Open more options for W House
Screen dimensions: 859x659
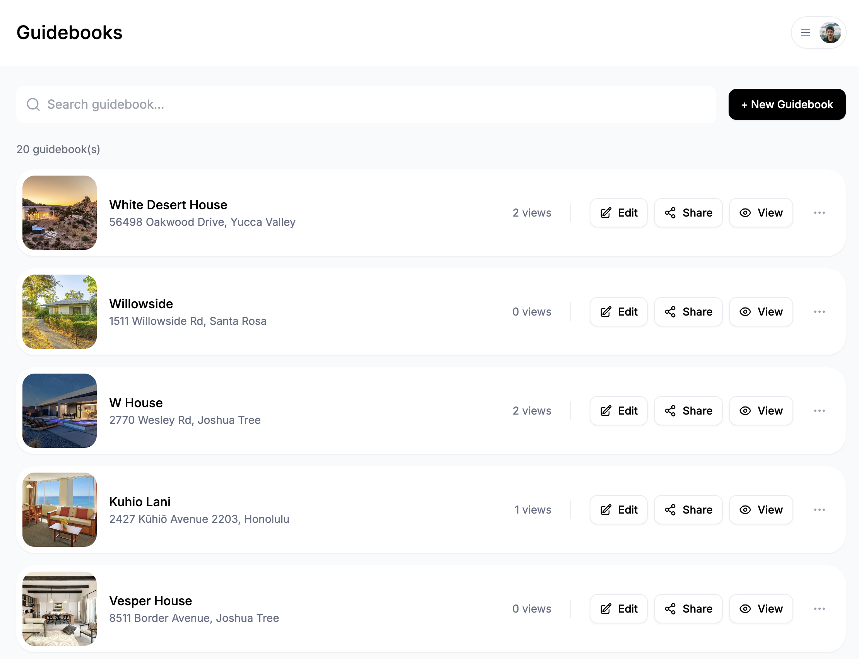(x=819, y=411)
